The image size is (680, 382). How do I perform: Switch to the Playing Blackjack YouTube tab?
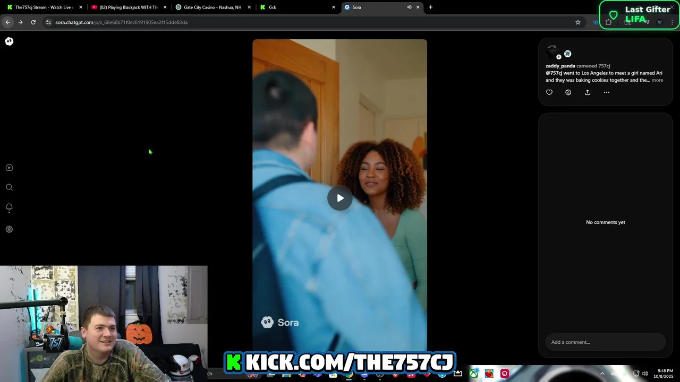pos(129,7)
